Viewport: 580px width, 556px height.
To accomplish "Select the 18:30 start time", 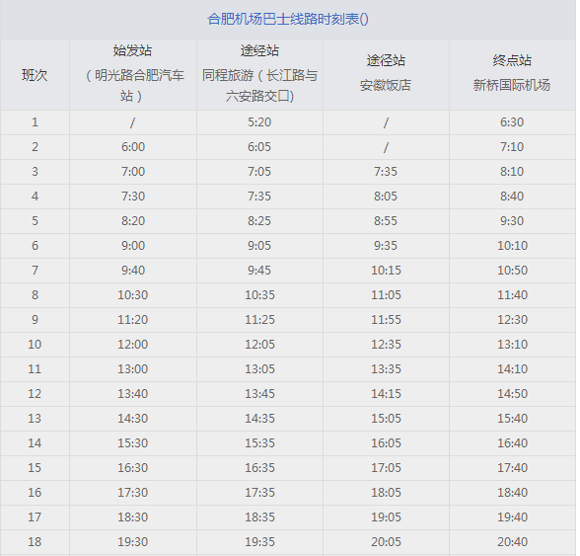I will (133, 517).
